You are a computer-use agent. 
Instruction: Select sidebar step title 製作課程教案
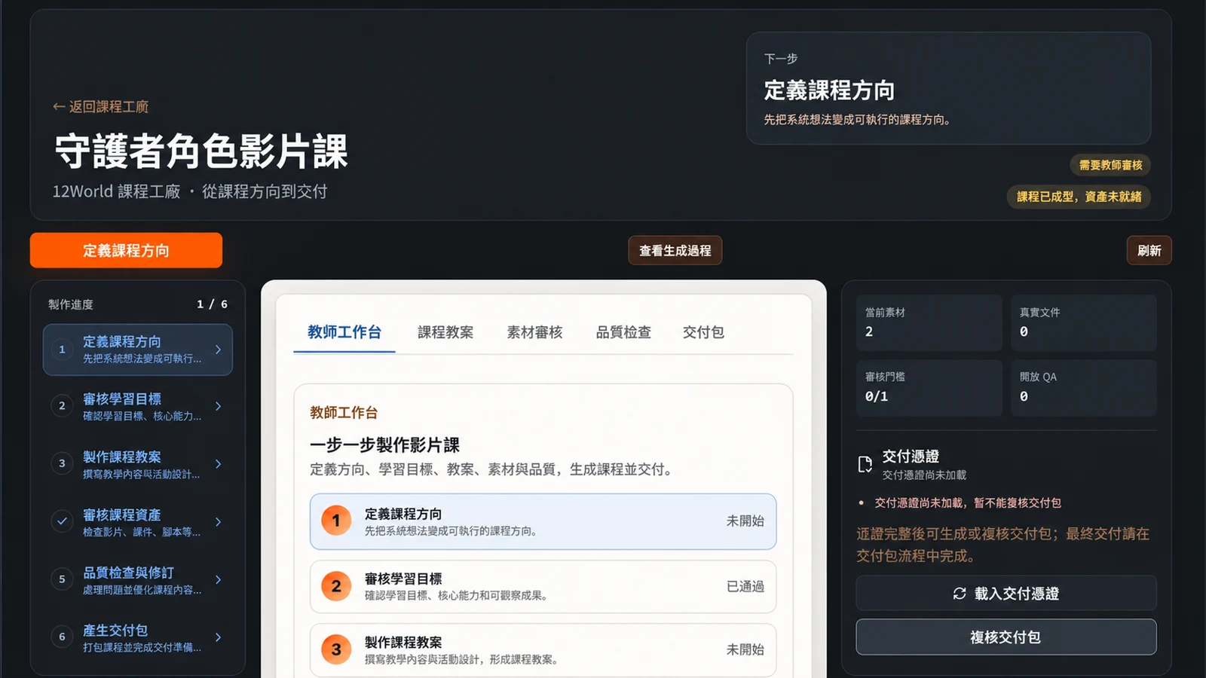point(122,457)
